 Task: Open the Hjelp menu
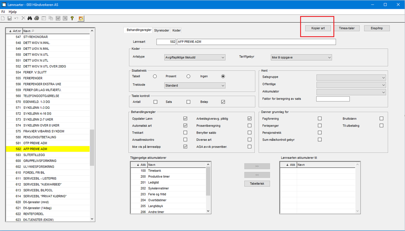click(x=13, y=12)
